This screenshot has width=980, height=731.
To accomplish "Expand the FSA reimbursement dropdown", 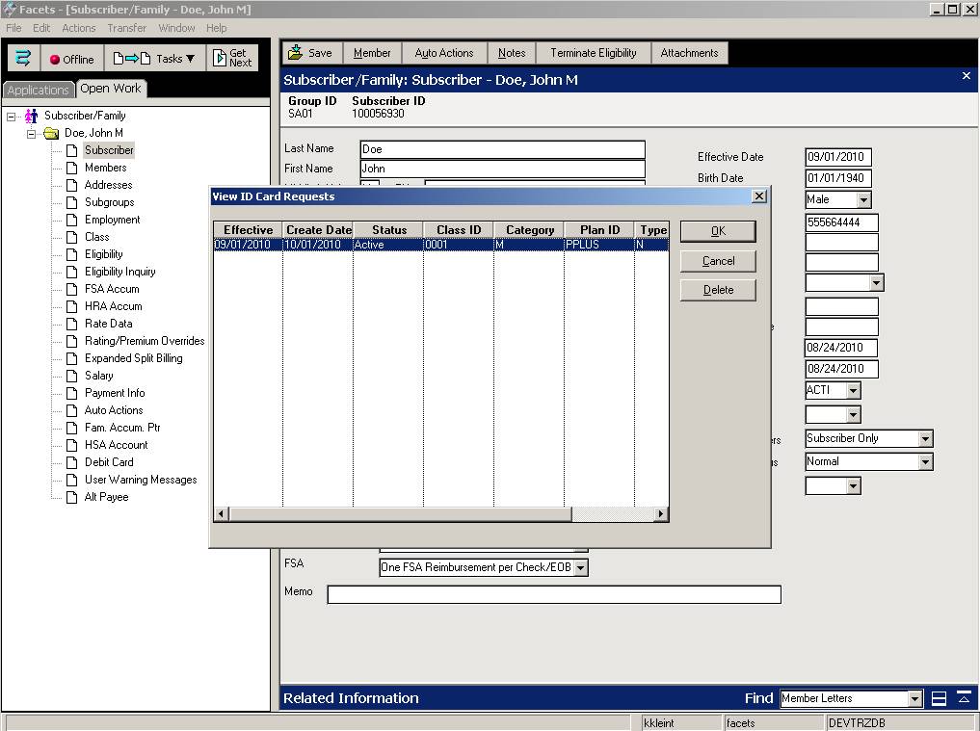I will click(x=580, y=568).
